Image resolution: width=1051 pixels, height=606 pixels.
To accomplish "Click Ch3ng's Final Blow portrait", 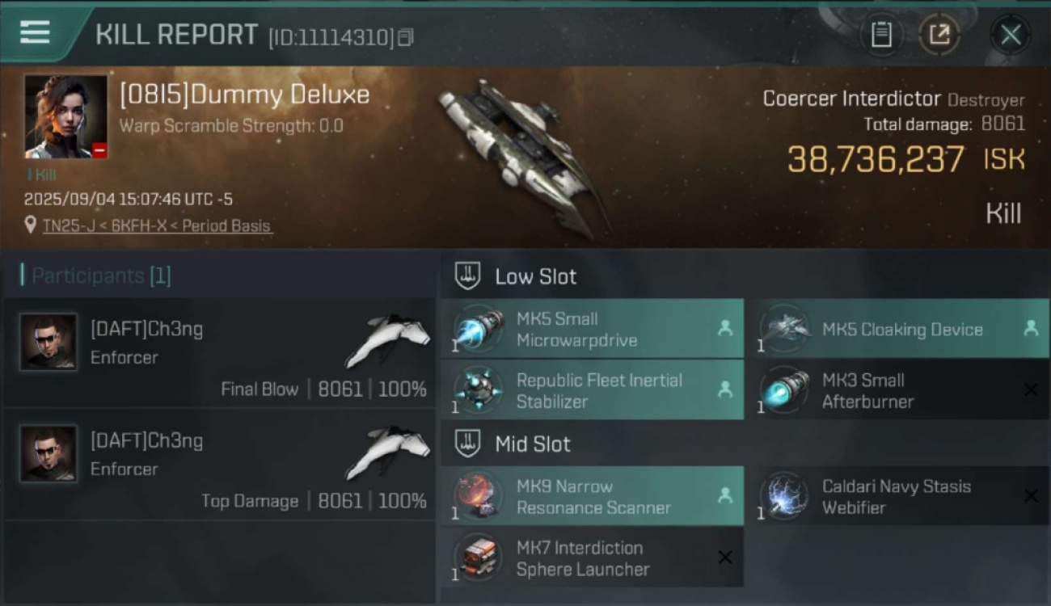I will point(49,343).
